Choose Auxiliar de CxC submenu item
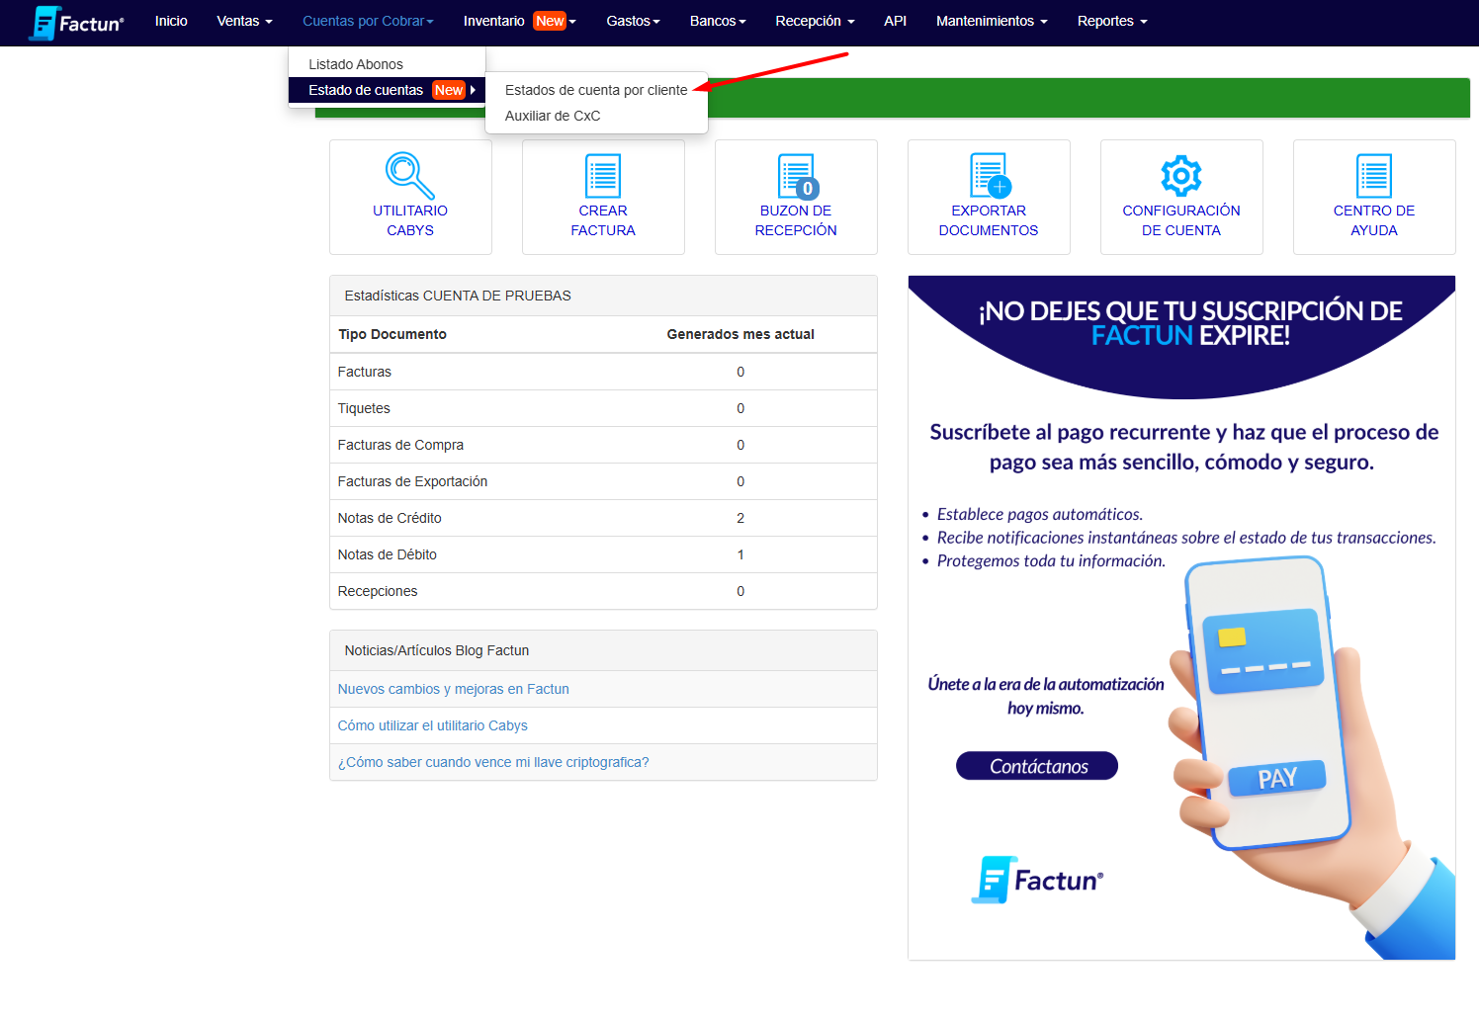 click(x=596, y=116)
